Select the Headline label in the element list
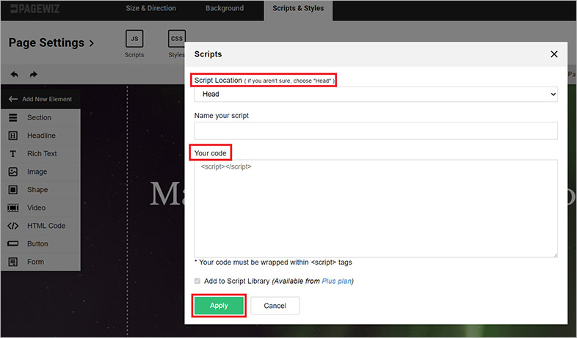577x338 pixels. click(41, 136)
